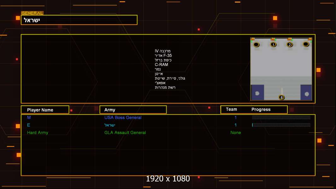Viewport: 336px width, 189px height.
Task: Click start position marker 1 on minimap
Action: pyautogui.click(x=273, y=44)
